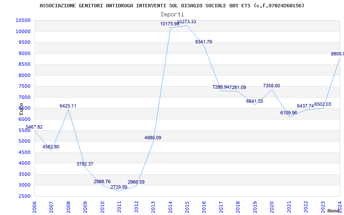Click the 5000 y-axis tick label
The height and width of the screenshot is (215, 344).
tap(24, 141)
